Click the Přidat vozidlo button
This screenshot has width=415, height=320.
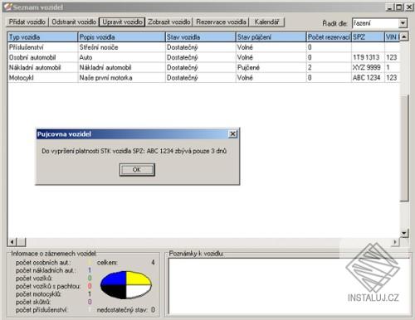27,22
